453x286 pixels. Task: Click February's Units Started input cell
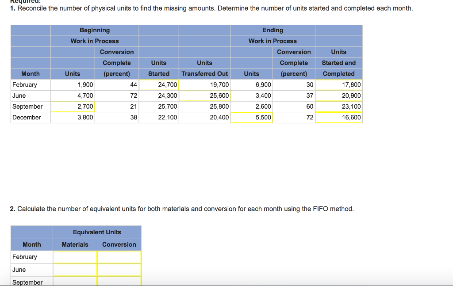158,84
